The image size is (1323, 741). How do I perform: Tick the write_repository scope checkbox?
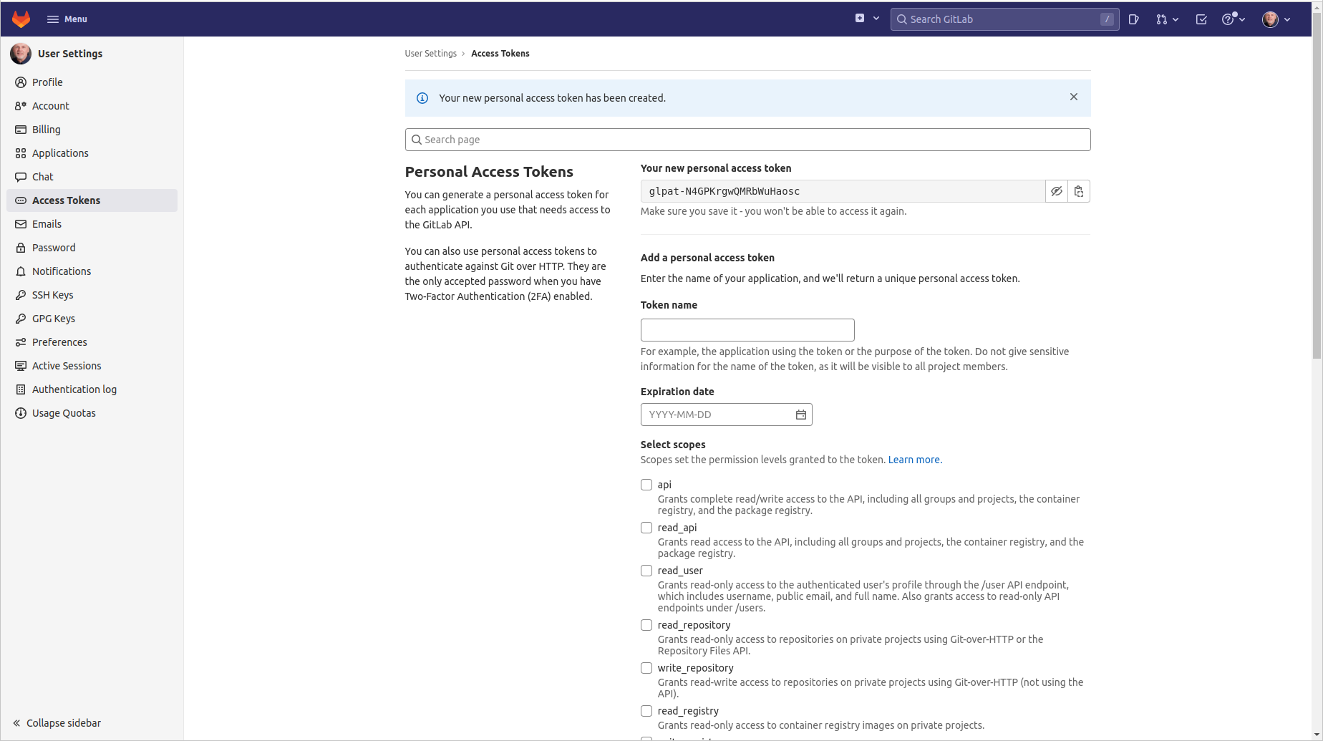[646, 668]
